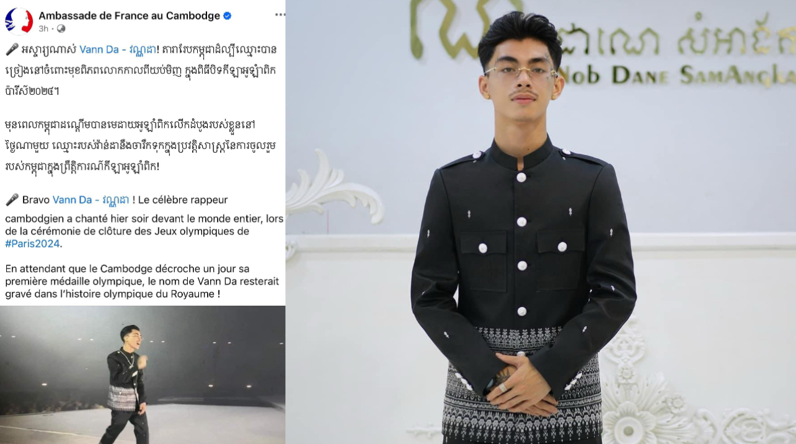
Task: Open the attached stage performance photo
Action: (143, 375)
